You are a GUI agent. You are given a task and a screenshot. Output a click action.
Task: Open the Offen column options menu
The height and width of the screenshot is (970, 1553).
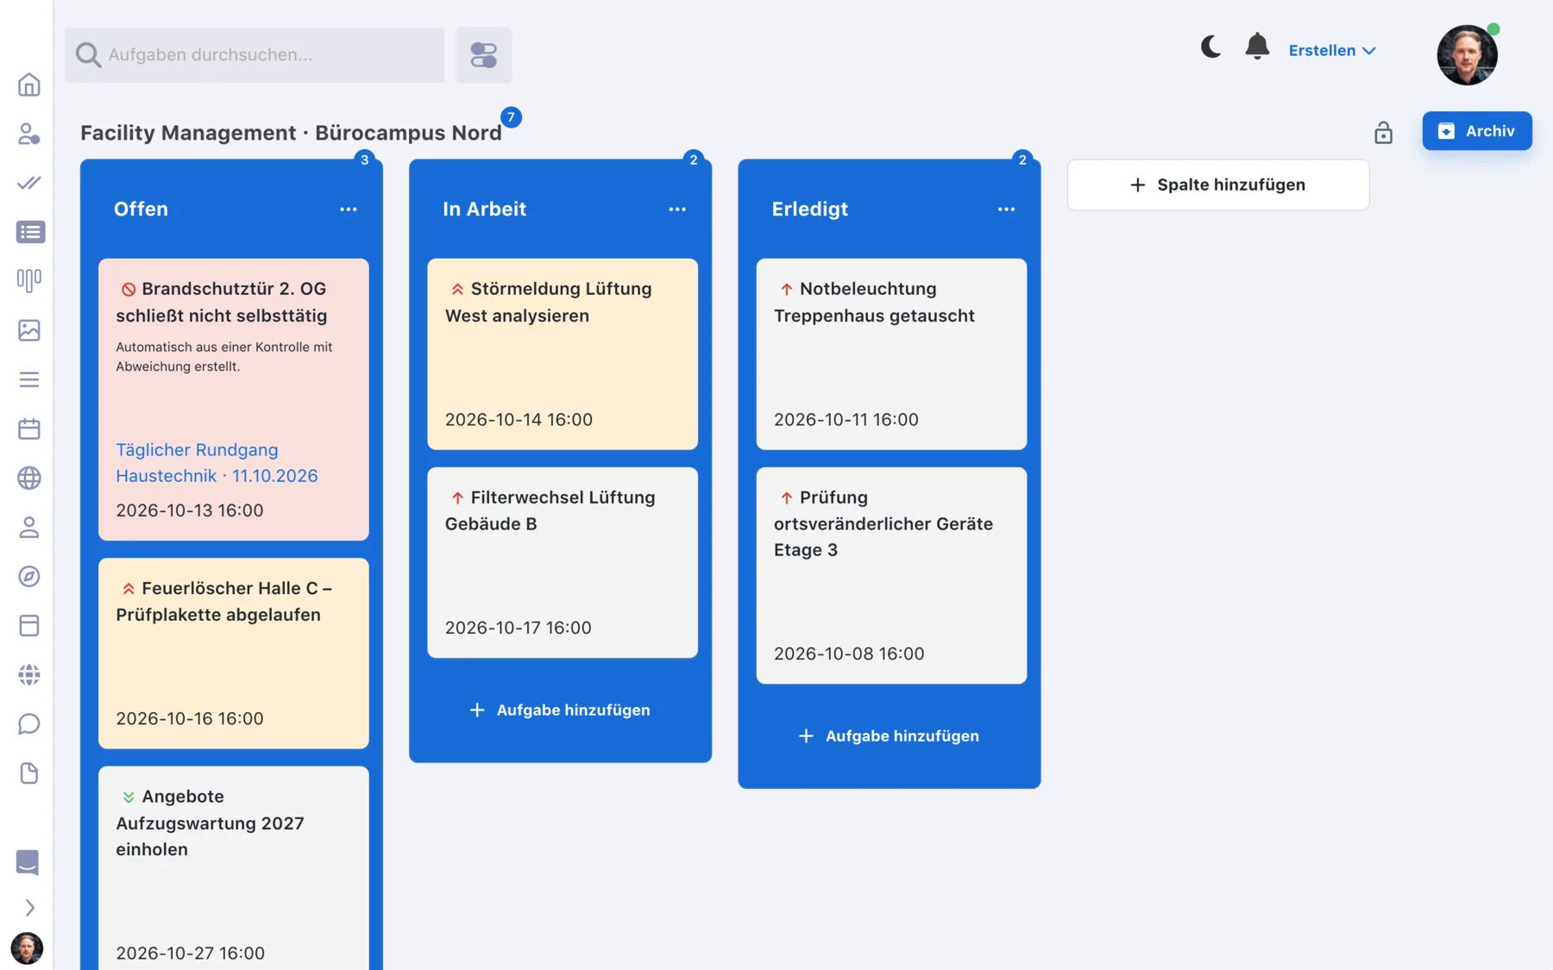(348, 210)
